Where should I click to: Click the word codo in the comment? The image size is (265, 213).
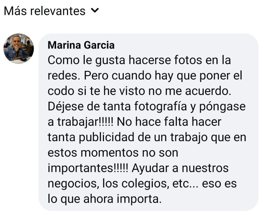(61, 91)
